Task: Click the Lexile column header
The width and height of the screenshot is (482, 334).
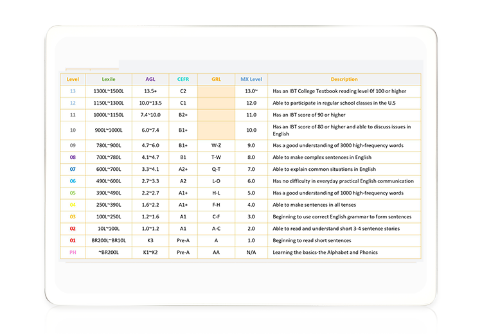Action: click(x=109, y=80)
